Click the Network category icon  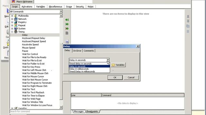(16, 19)
